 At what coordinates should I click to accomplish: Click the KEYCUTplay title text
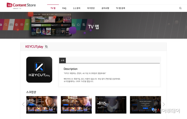click(34, 46)
